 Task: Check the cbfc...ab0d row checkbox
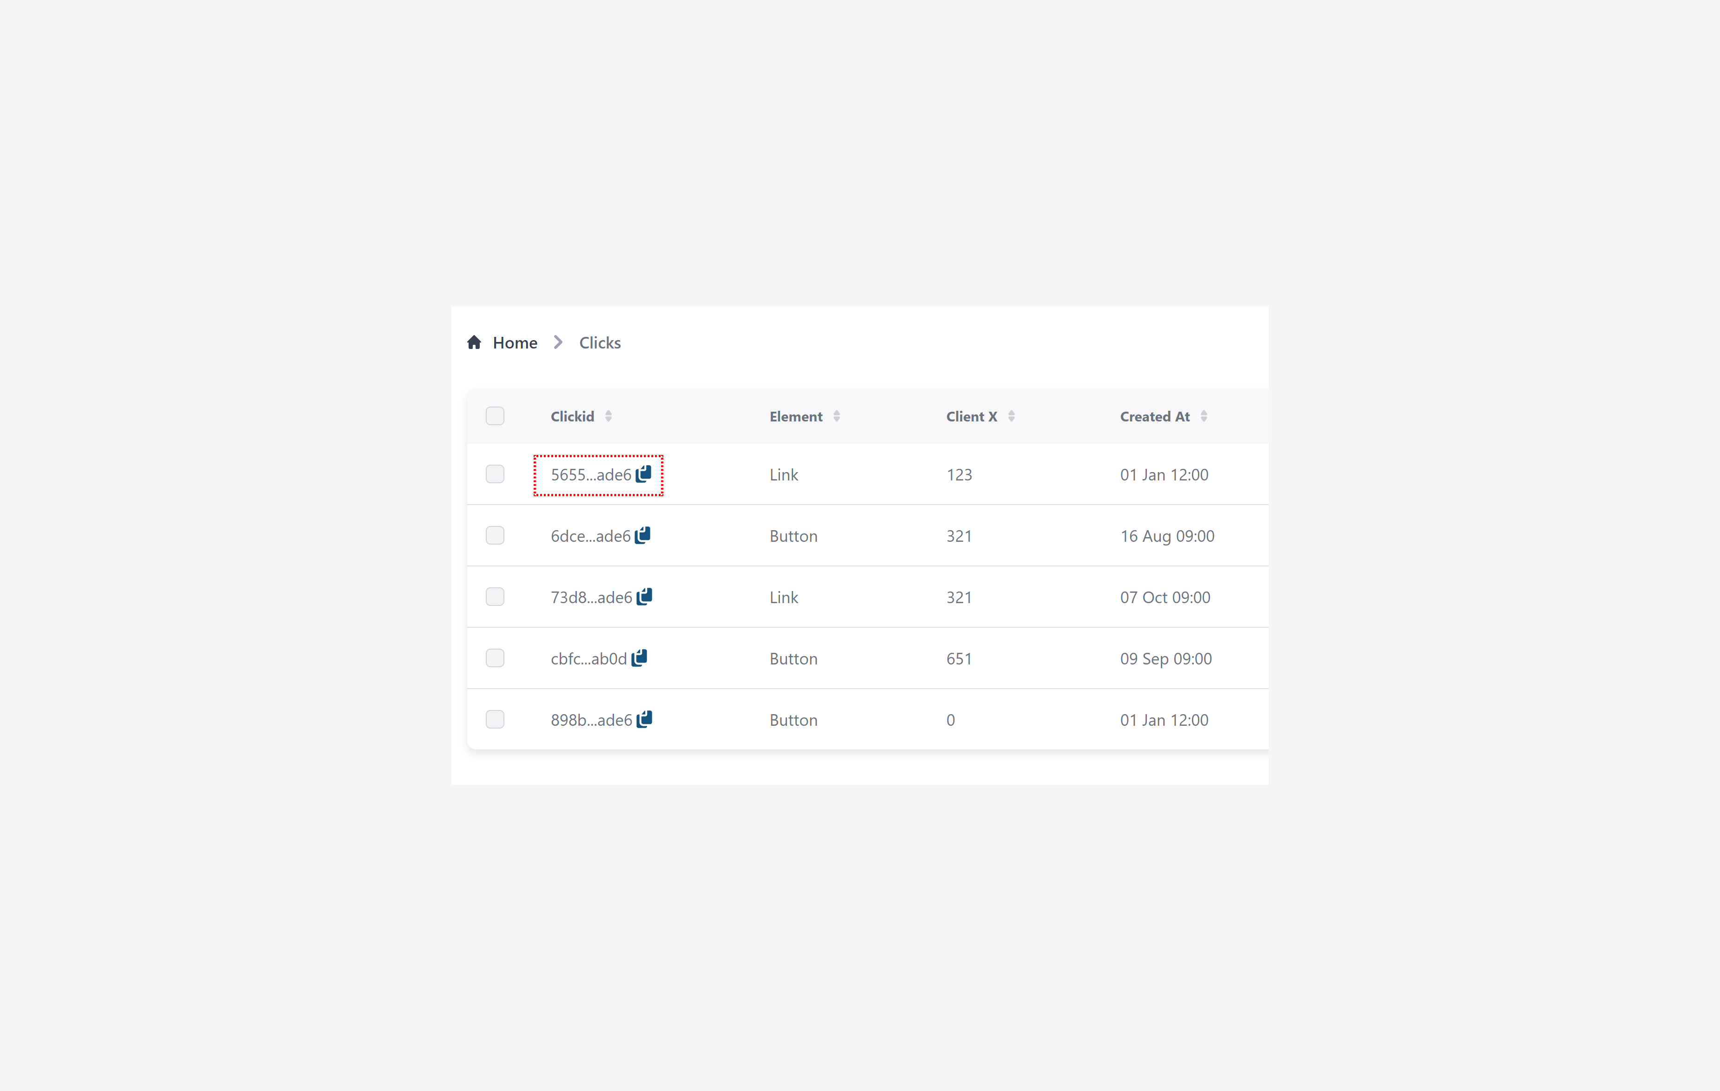point(495,658)
